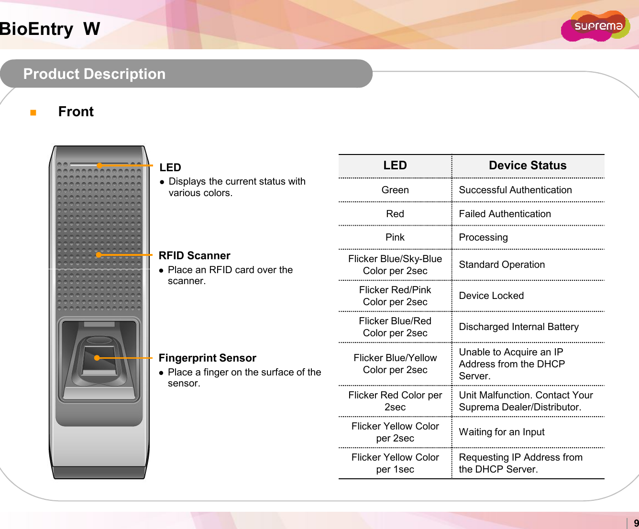
Task: Click the LED strip on top of the device image
Action: (99, 165)
